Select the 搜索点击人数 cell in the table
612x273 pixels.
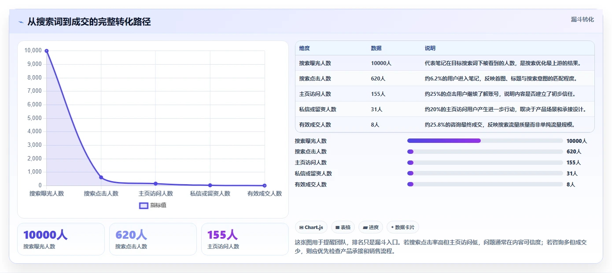[x=315, y=79]
